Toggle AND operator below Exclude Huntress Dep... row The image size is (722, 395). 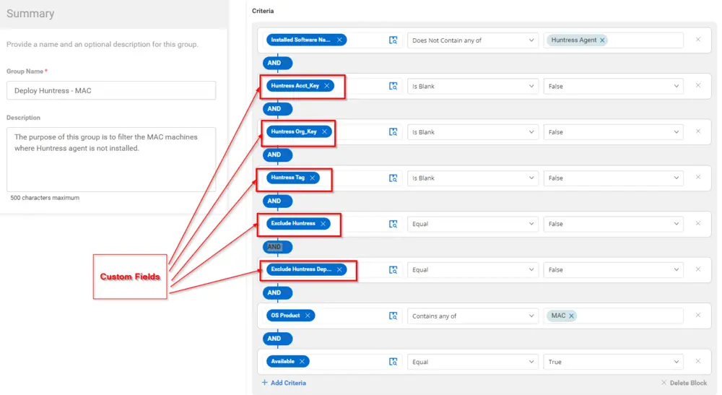(x=277, y=292)
